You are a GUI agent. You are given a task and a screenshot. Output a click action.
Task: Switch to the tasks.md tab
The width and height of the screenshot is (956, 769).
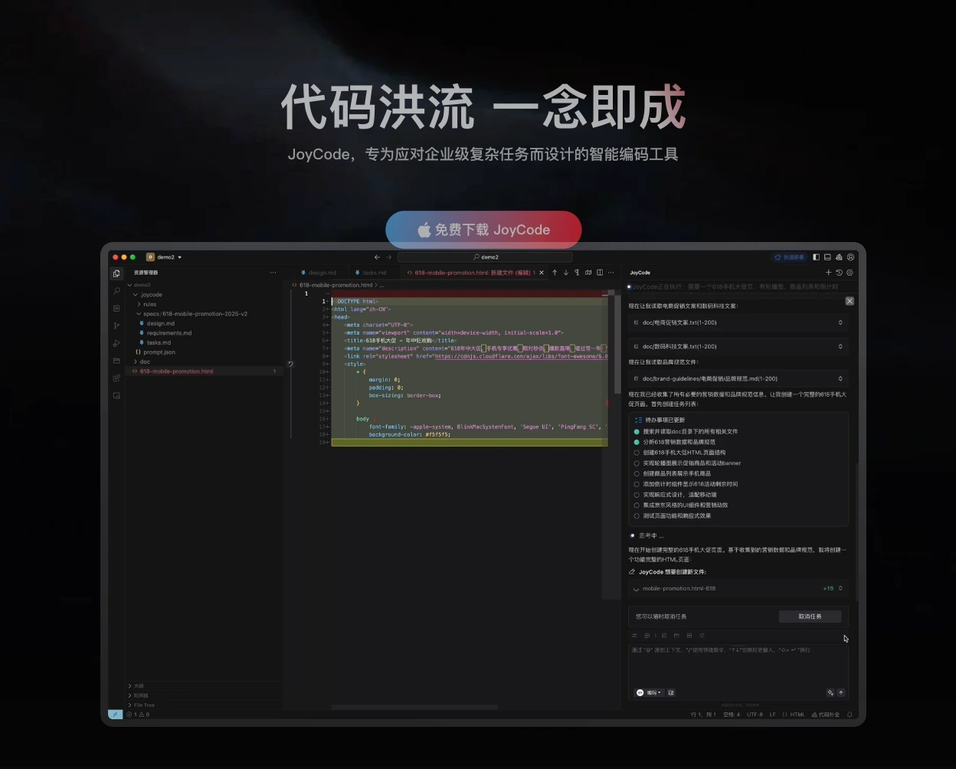coord(375,273)
